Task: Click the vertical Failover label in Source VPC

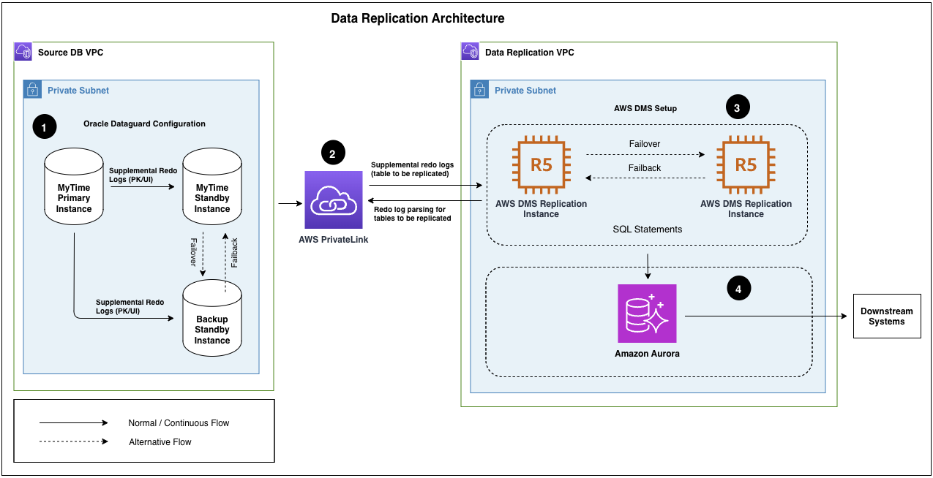Action: tap(193, 251)
